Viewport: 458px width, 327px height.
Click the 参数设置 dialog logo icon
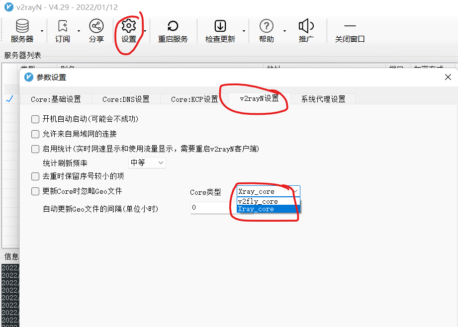29,77
